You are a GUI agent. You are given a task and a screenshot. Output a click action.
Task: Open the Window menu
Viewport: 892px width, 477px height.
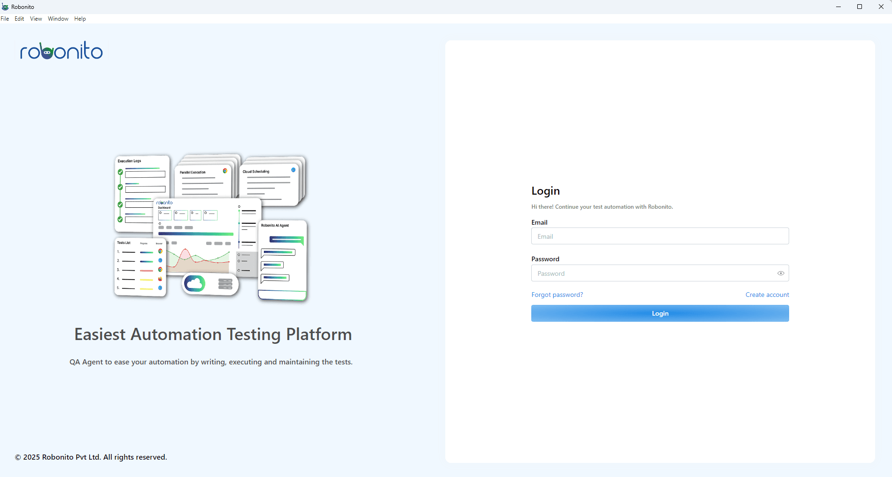(58, 19)
